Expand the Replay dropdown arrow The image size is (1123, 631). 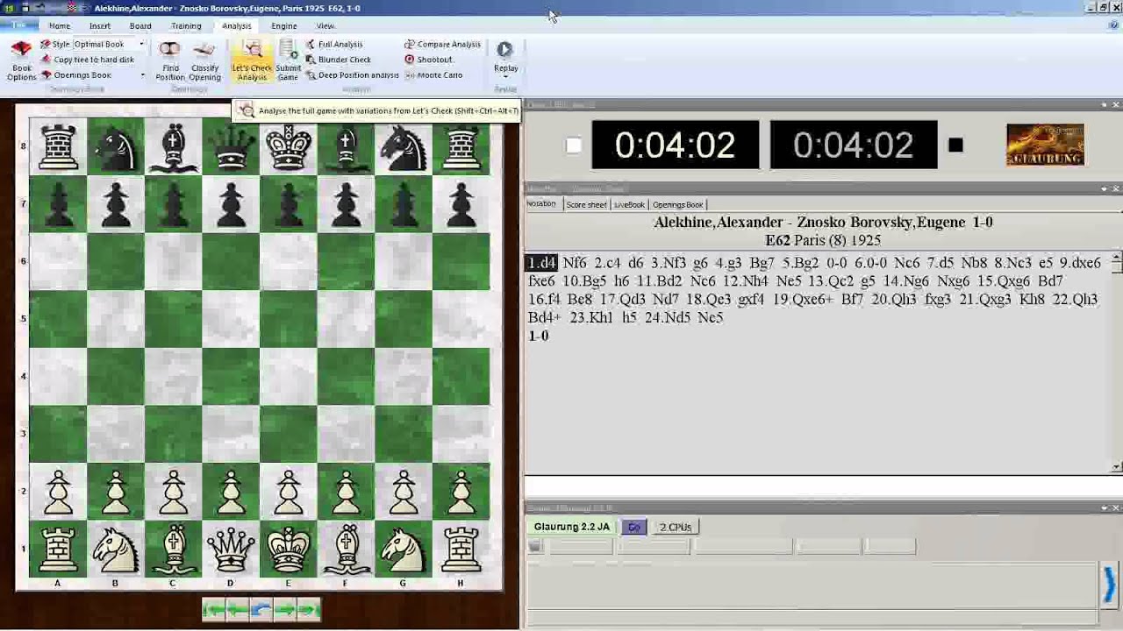[x=505, y=77]
